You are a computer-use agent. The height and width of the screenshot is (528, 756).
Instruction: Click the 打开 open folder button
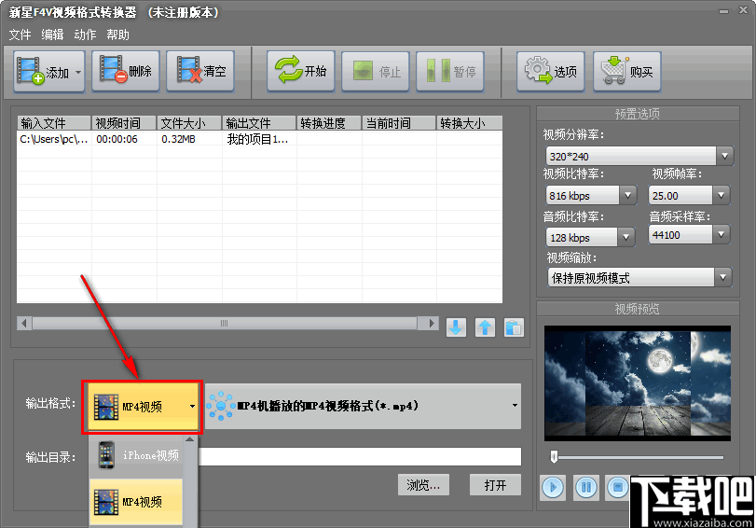point(495,484)
